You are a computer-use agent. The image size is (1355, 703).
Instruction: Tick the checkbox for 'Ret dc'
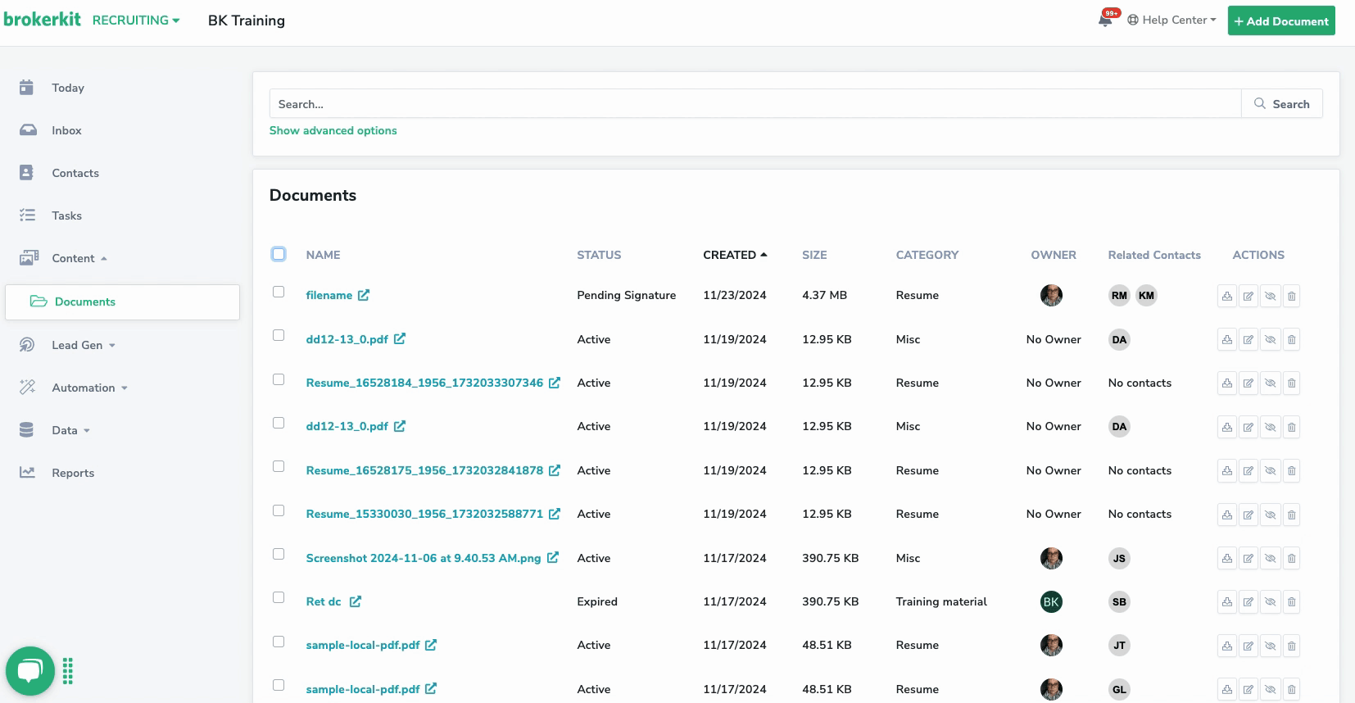[279, 598]
